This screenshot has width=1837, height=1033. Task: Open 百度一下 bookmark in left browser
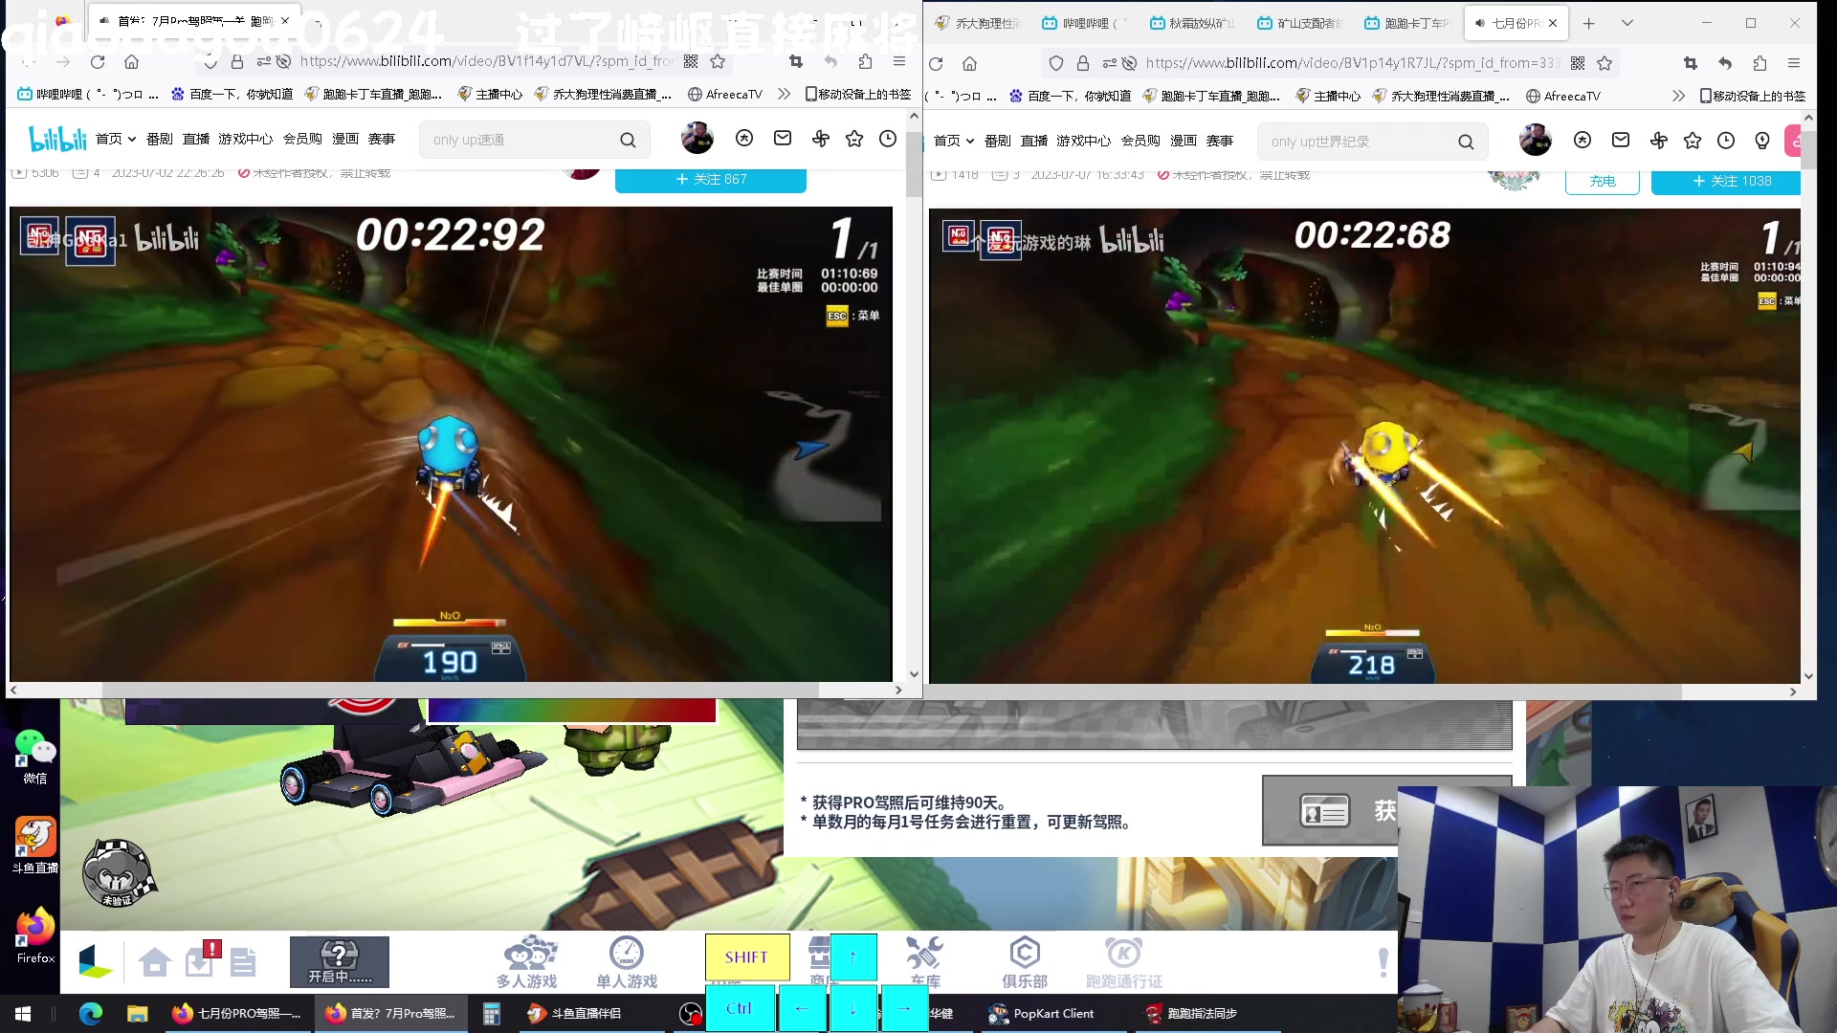pyautogui.click(x=232, y=94)
